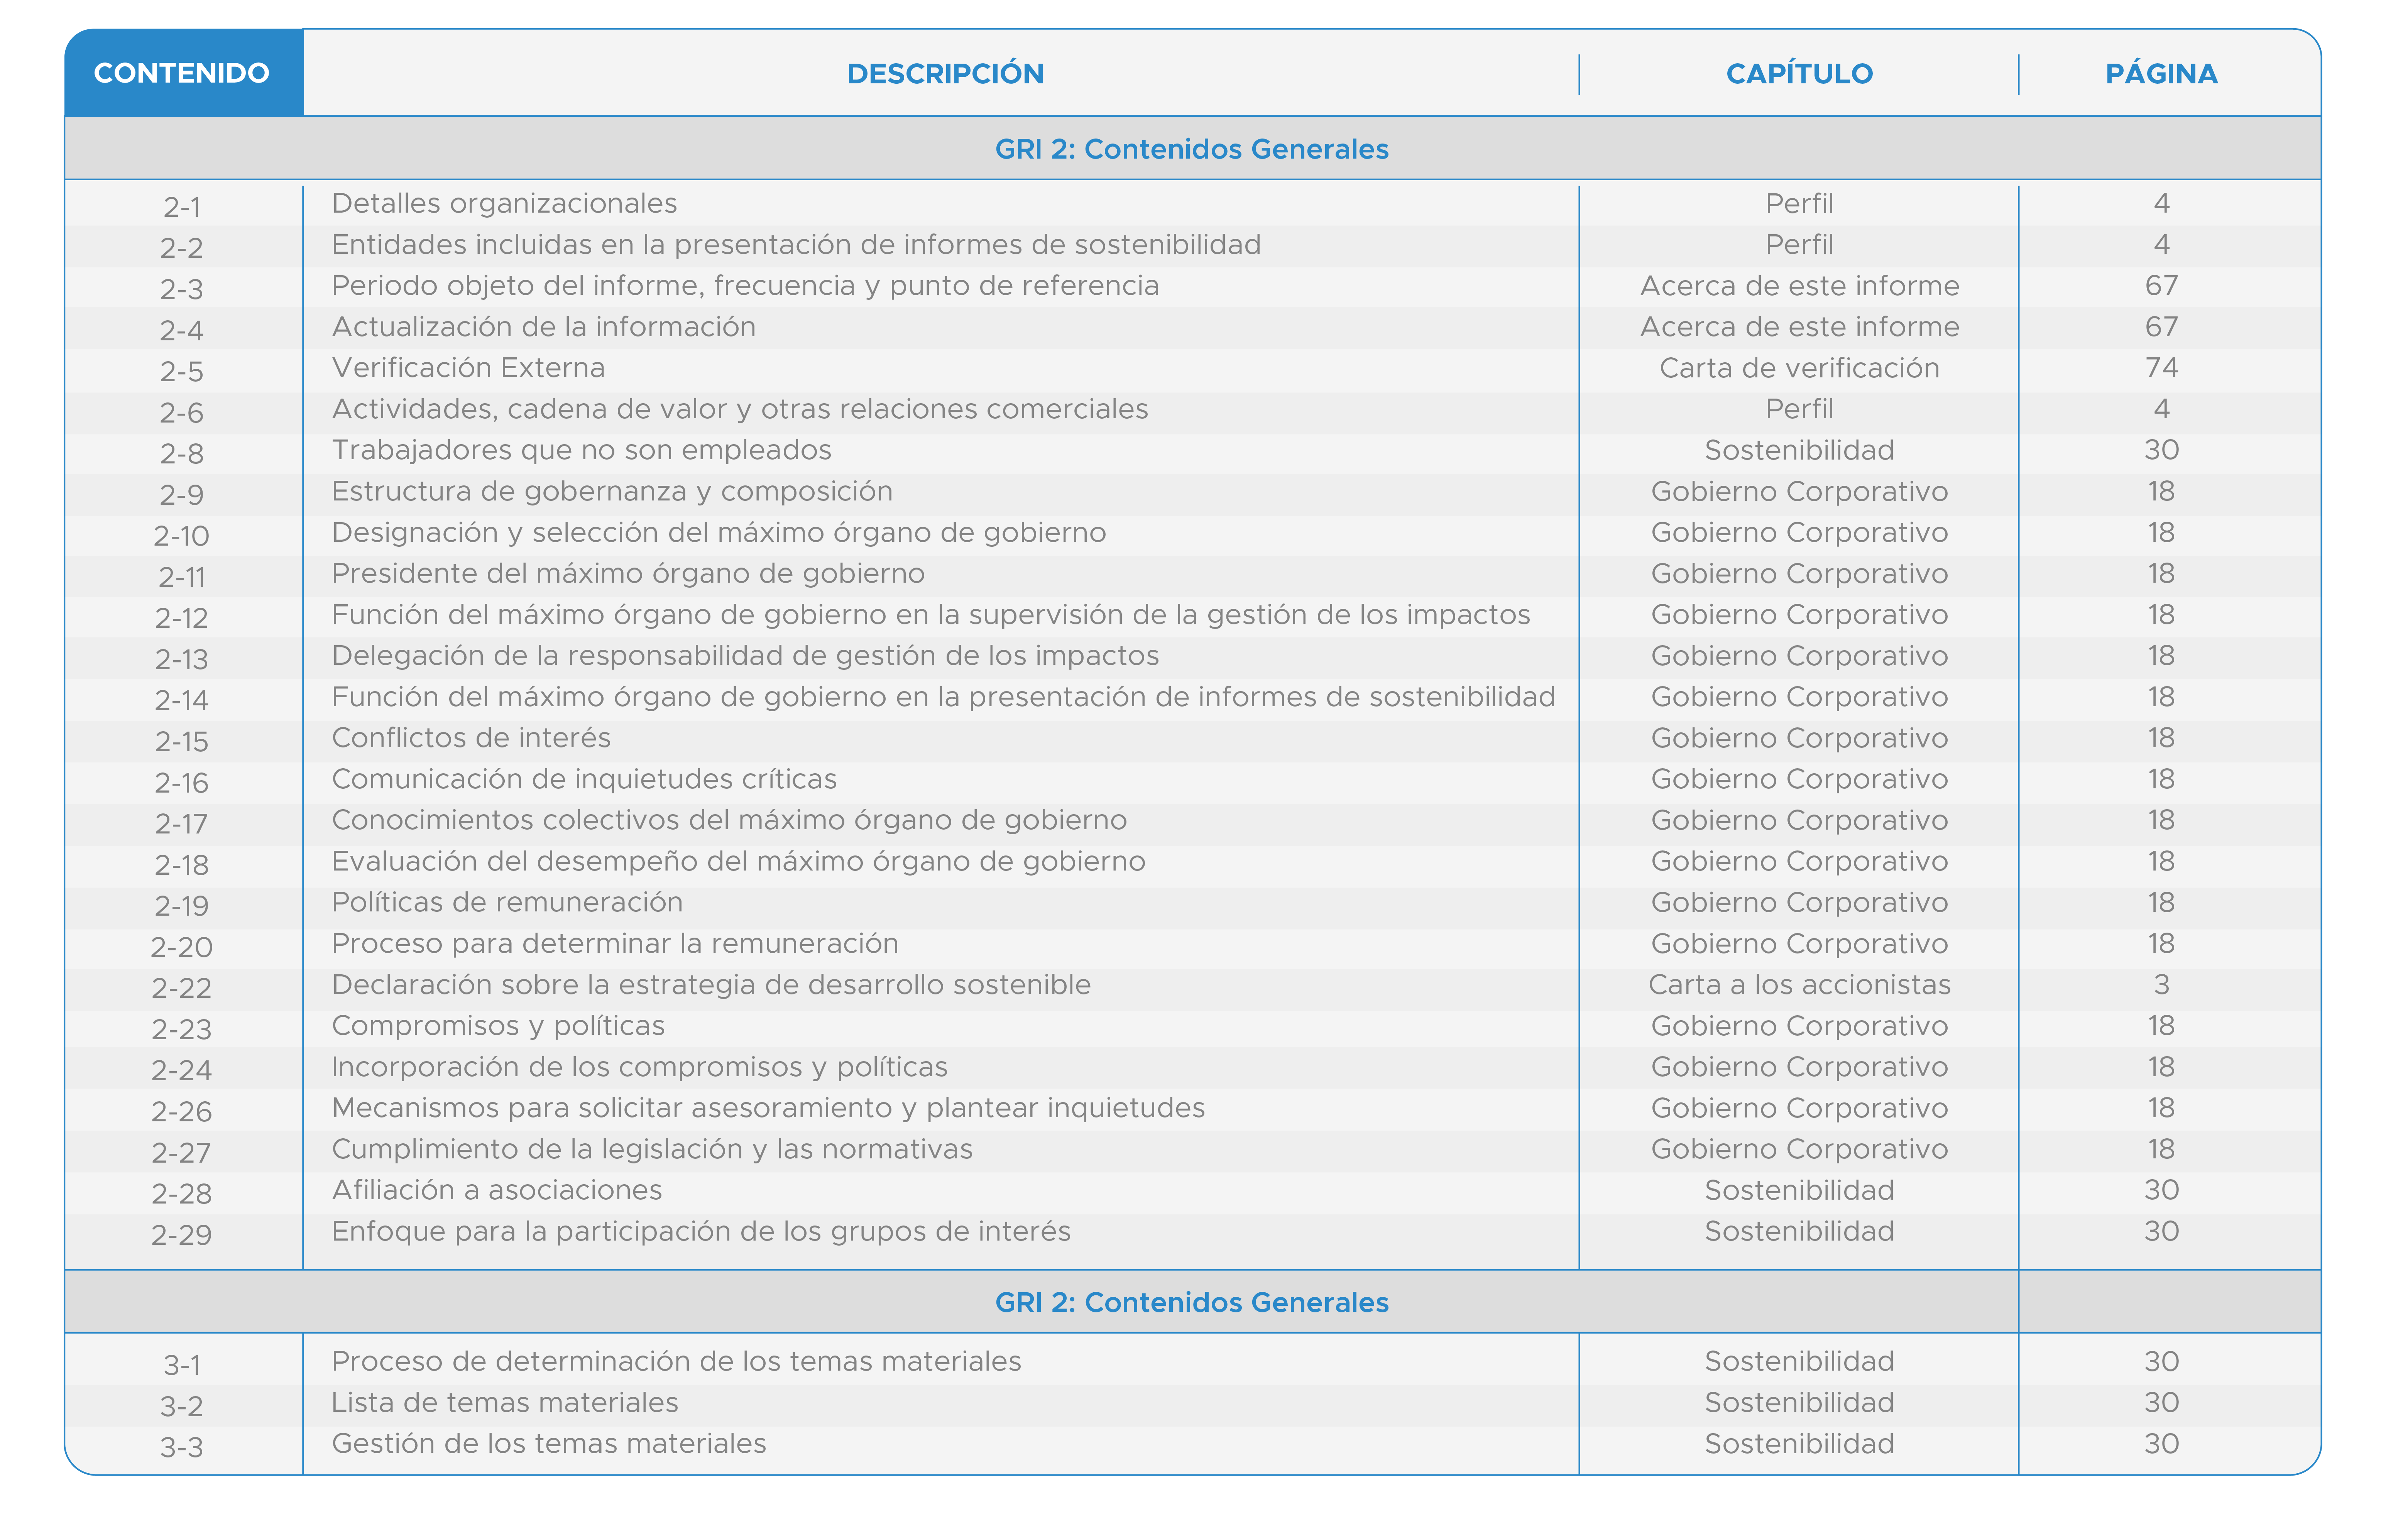Click 'Proceso para determinar la remuneración'
Viewport: 2403px width, 1540px height.
click(x=615, y=944)
